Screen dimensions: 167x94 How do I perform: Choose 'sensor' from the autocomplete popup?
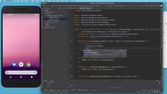coord(105,50)
